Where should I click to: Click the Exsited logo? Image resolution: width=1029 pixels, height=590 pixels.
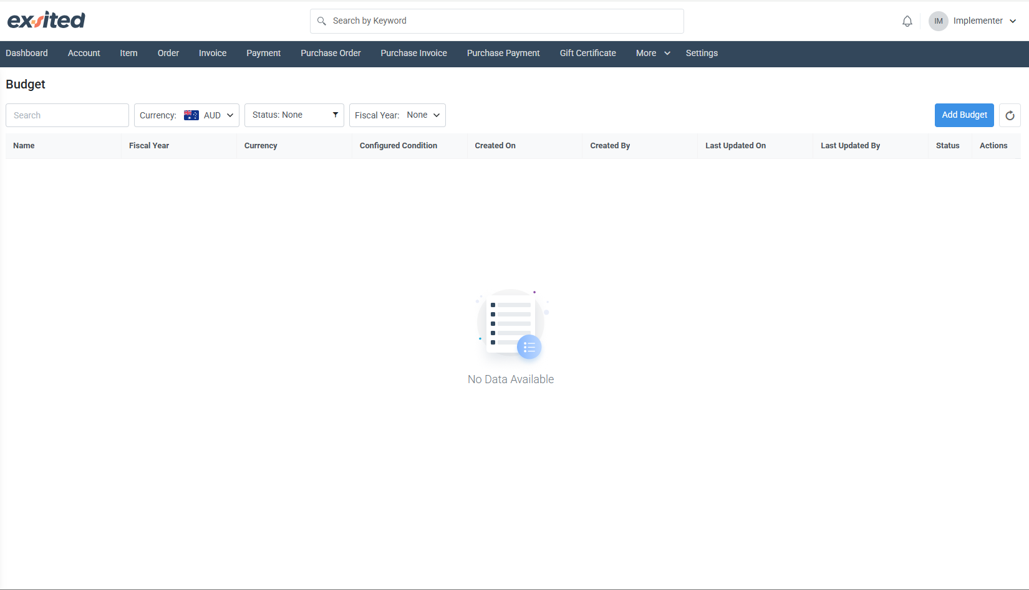point(46,21)
